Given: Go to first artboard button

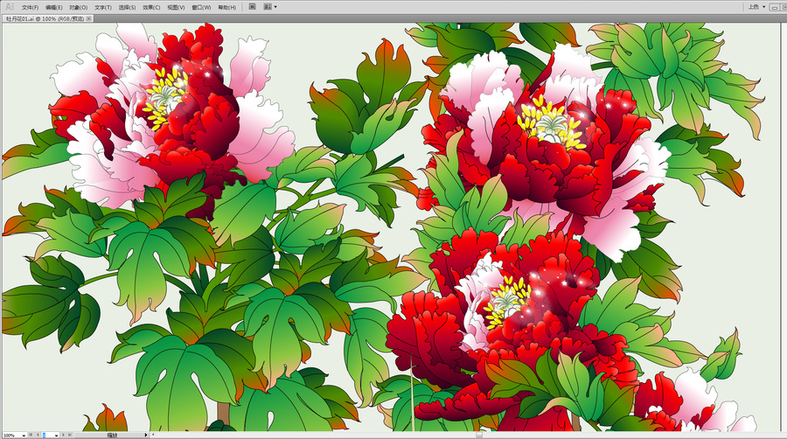Looking at the screenshot, I should click(30, 435).
